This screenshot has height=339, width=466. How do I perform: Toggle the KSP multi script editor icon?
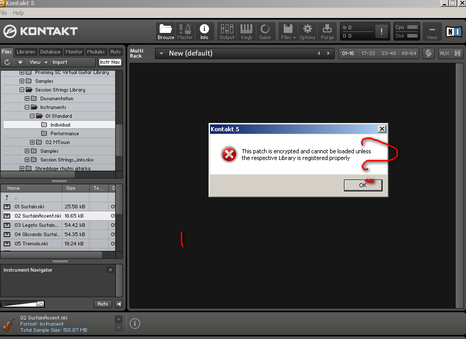pyautogui.click(x=428, y=53)
